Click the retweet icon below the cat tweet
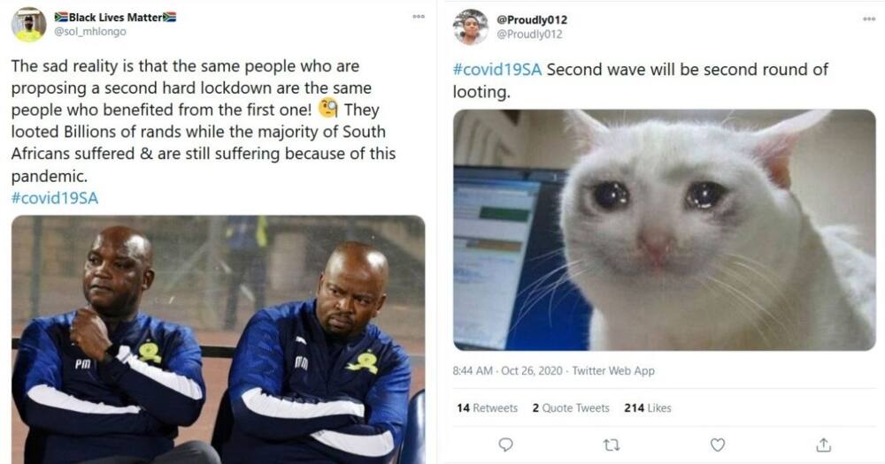This screenshot has width=885, height=464. pyautogui.click(x=612, y=445)
